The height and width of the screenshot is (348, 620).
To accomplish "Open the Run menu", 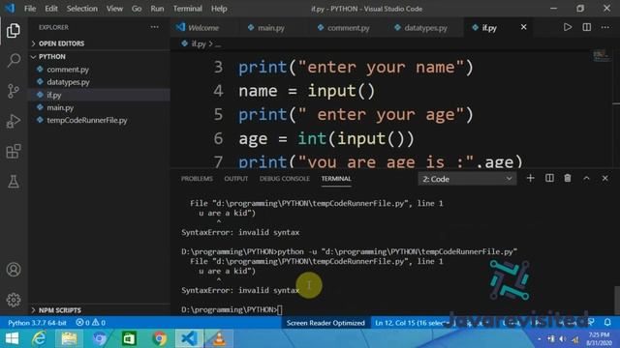I will point(157,9).
